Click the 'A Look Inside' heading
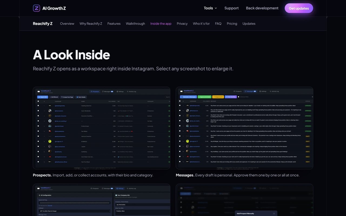The height and width of the screenshot is (216, 346). [71, 54]
